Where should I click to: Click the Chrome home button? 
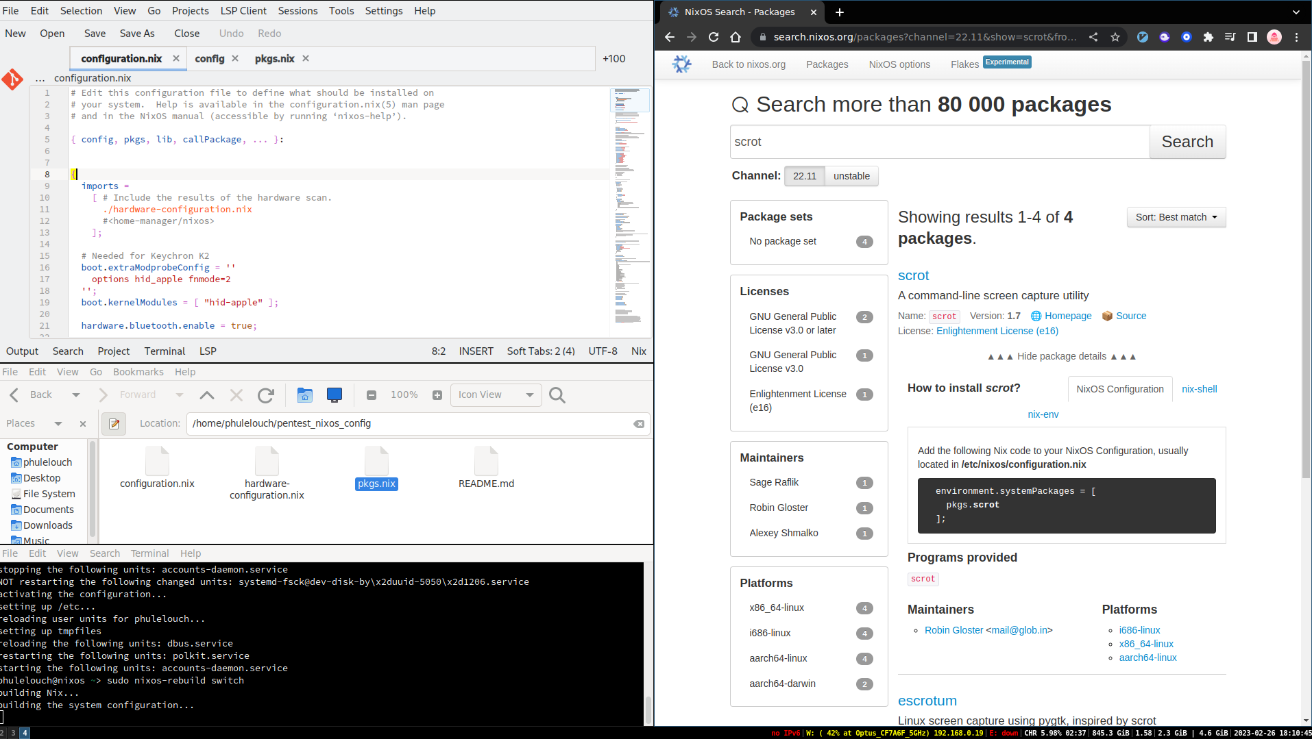tap(736, 37)
